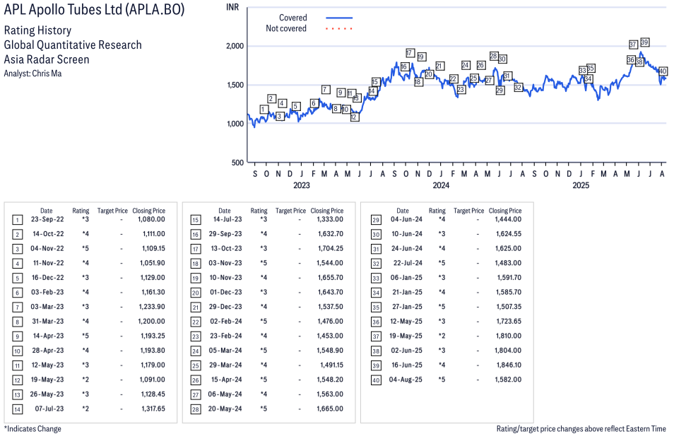The image size is (674, 434).
Task: Click the closing price '1,317.65'
Action: (x=153, y=409)
